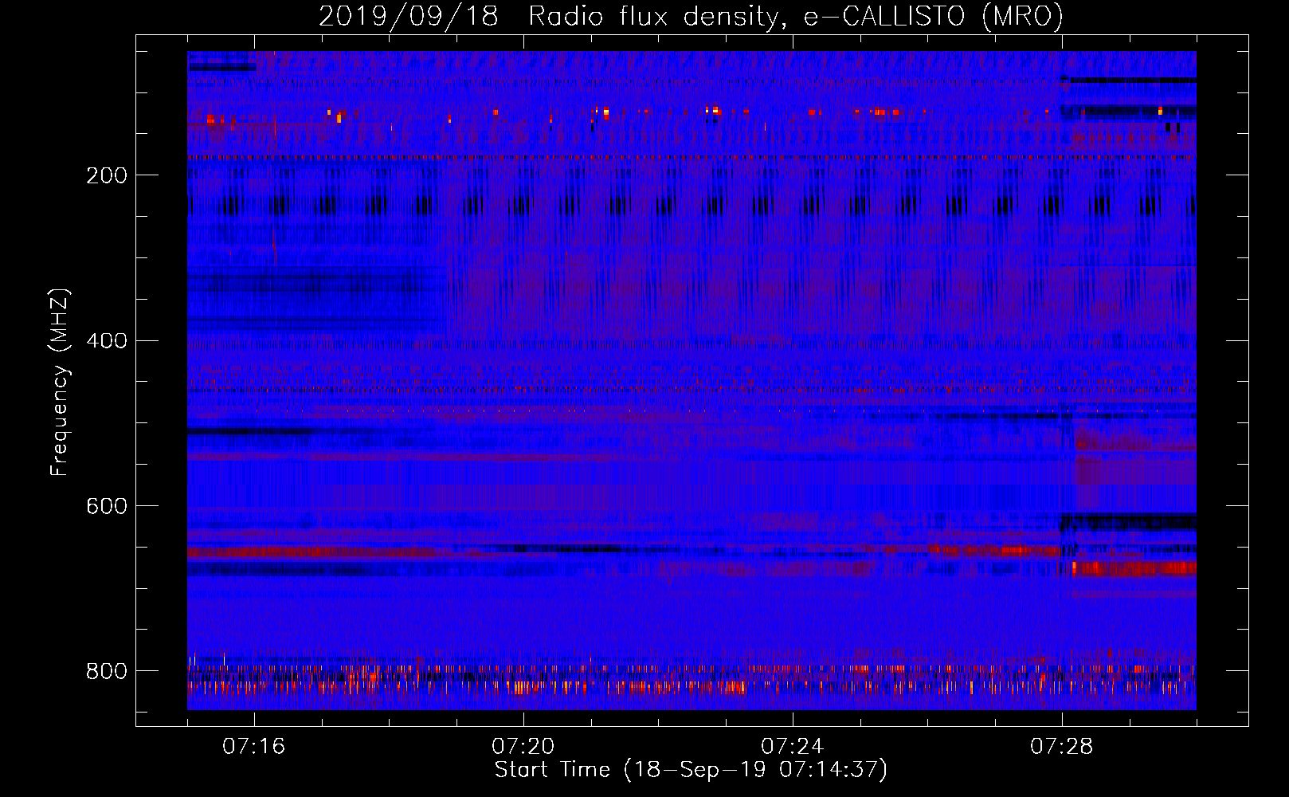Click the 400 frequency tick label
The image size is (1289, 797).
click(107, 341)
